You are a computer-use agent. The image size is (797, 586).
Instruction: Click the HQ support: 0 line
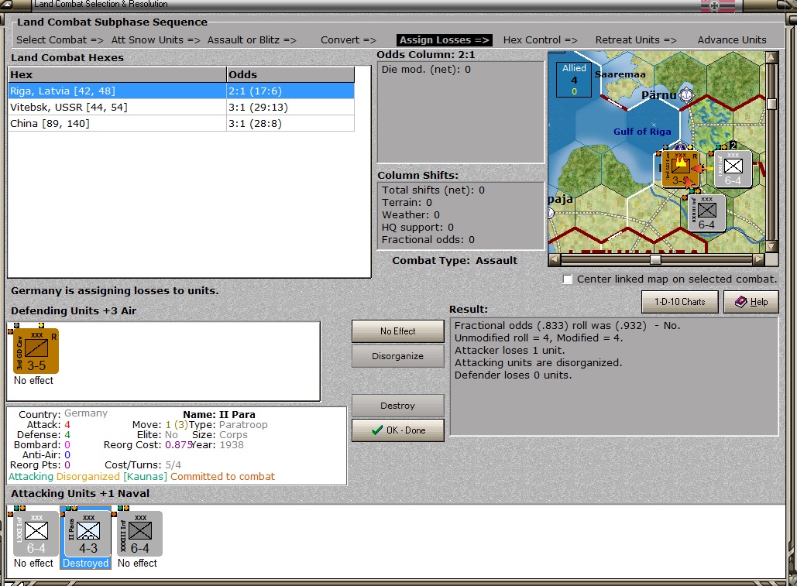(x=417, y=228)
